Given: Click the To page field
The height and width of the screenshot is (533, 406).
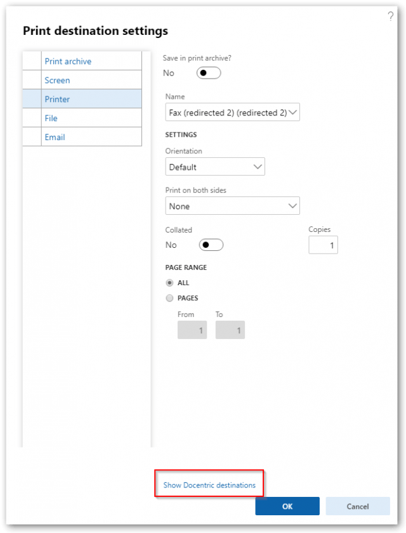Looking at the screenshot, I should (x=230, y=330).
